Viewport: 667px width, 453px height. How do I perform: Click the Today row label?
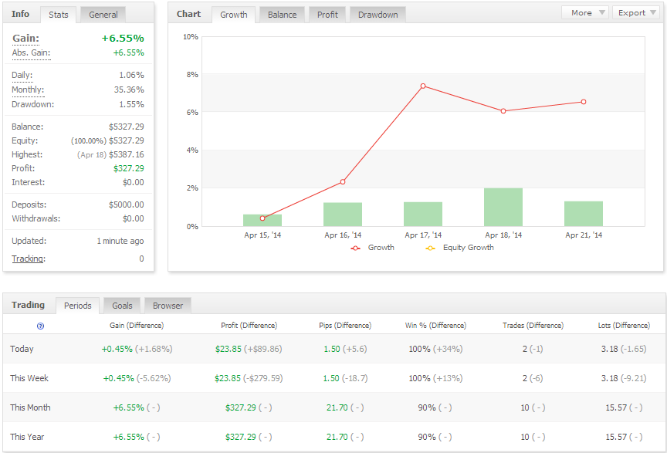point(22,349)
